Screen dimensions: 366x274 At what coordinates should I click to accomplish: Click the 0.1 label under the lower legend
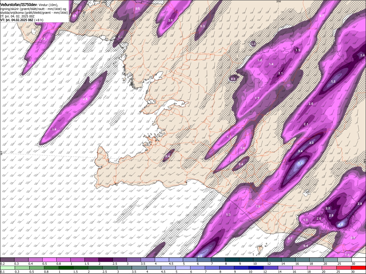[2, 272]
